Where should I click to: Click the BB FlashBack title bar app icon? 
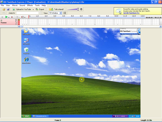[x=2, y=2]
